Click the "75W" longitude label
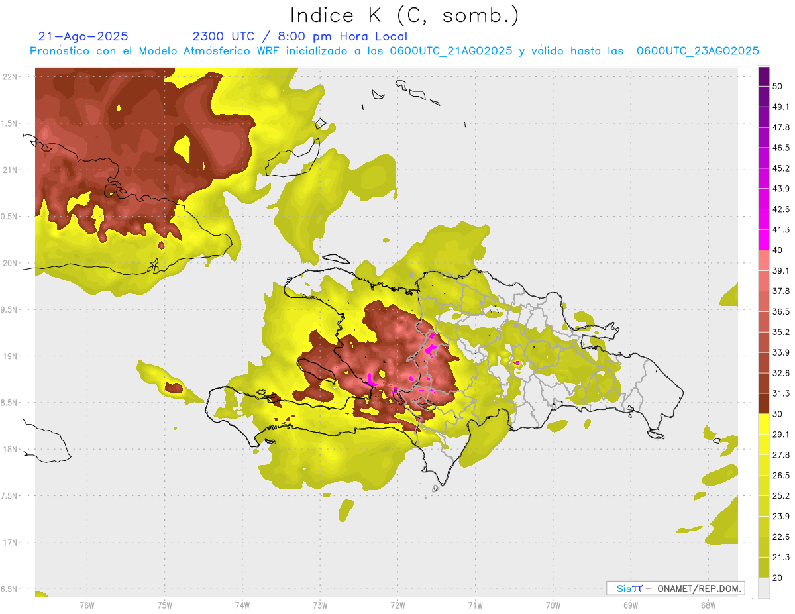Image resolution: width=795 pixels, height=614 pixels. [164, 605]
